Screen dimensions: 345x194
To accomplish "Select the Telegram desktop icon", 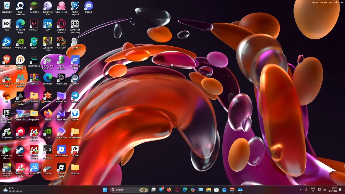I will (75, 97).
